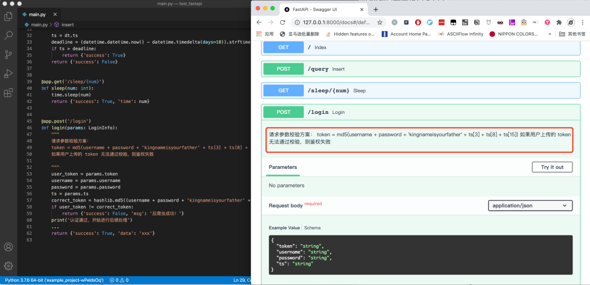The height and width of the screenshot is (285, 590).
Task: Go back in Chrome
Action: [x=259, y=22]
